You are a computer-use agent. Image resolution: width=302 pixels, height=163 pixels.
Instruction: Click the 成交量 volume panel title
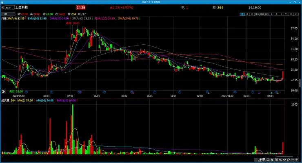tap(5, 100)
